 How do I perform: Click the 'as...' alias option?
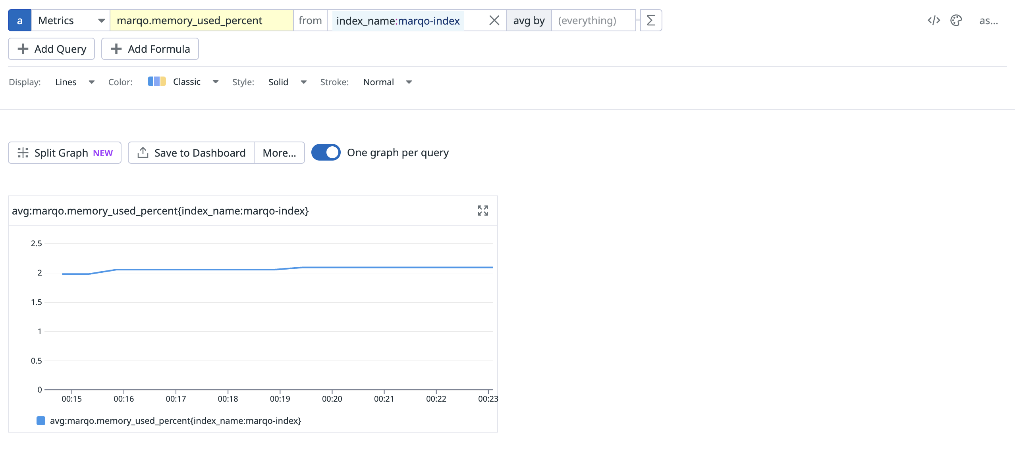[988, 21]
